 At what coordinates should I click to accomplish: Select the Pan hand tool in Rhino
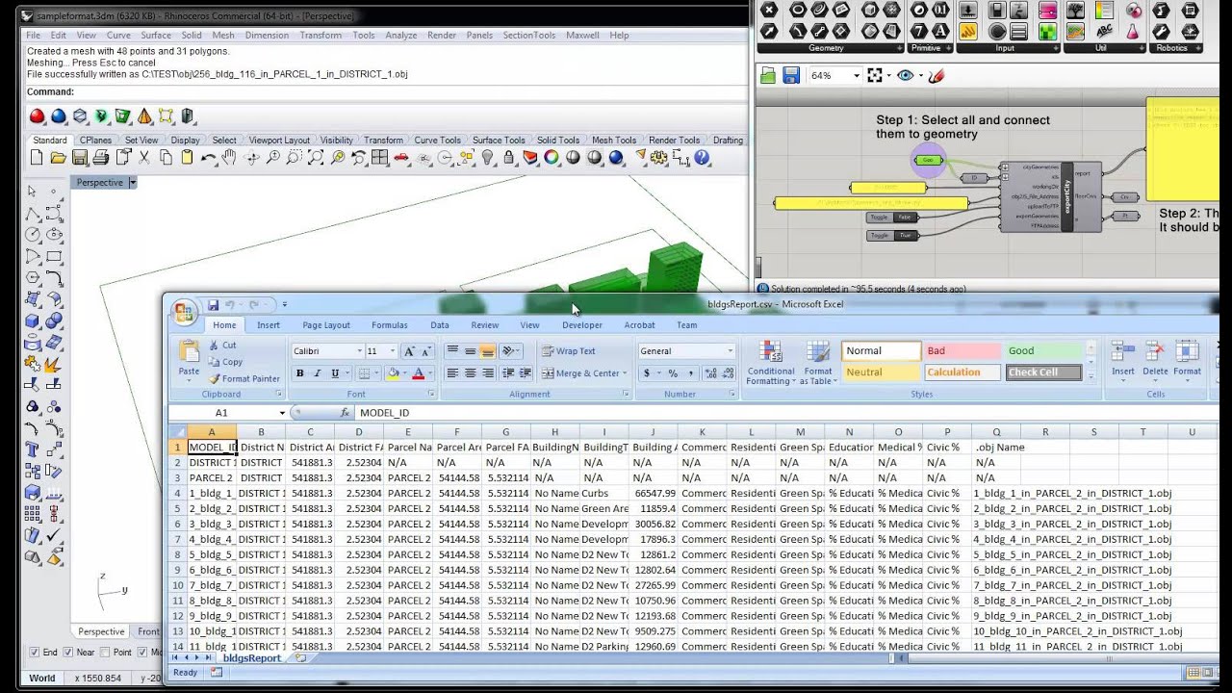click(229, 158)
